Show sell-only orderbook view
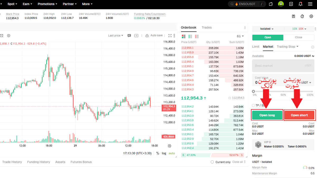 197,36
